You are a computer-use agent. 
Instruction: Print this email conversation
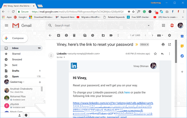tap(163, 44)
